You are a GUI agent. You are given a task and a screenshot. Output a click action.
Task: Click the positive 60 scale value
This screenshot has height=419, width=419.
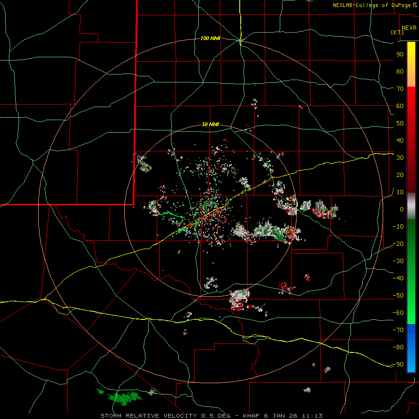[400, 106]
